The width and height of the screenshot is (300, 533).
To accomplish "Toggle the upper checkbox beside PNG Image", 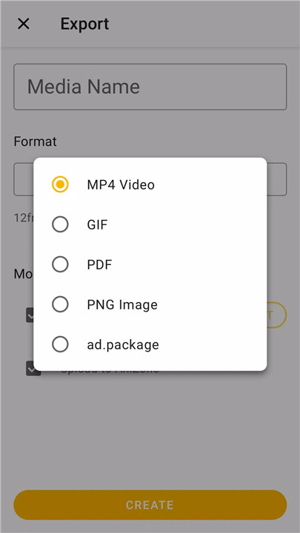I will click(x=30, y=315).
